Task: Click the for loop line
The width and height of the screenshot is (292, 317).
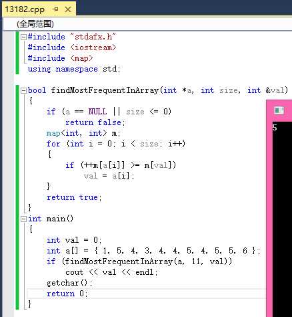Action: point(116,144)
